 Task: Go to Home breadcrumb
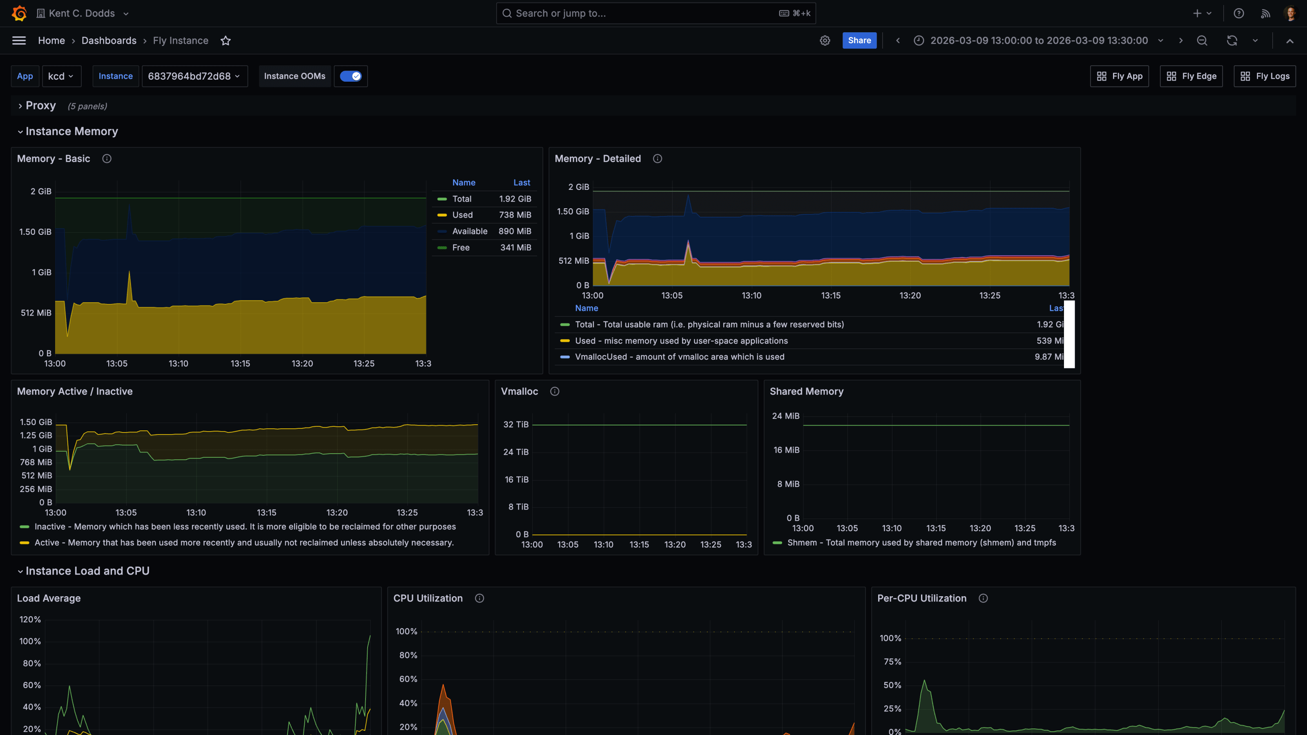point(51,40)
